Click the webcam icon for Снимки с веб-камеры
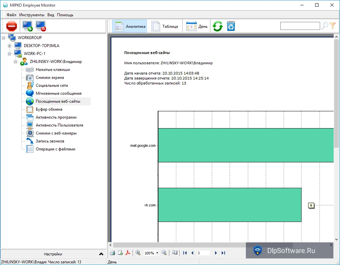This screenshot has width=340, height=265. [30, 133]
